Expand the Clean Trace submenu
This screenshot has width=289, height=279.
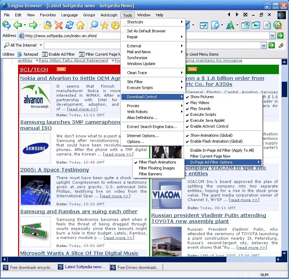coord(153,73)
